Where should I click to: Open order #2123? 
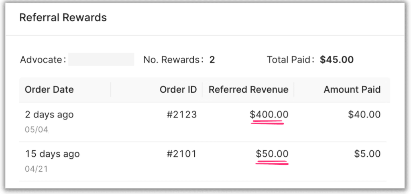point(182,115)
